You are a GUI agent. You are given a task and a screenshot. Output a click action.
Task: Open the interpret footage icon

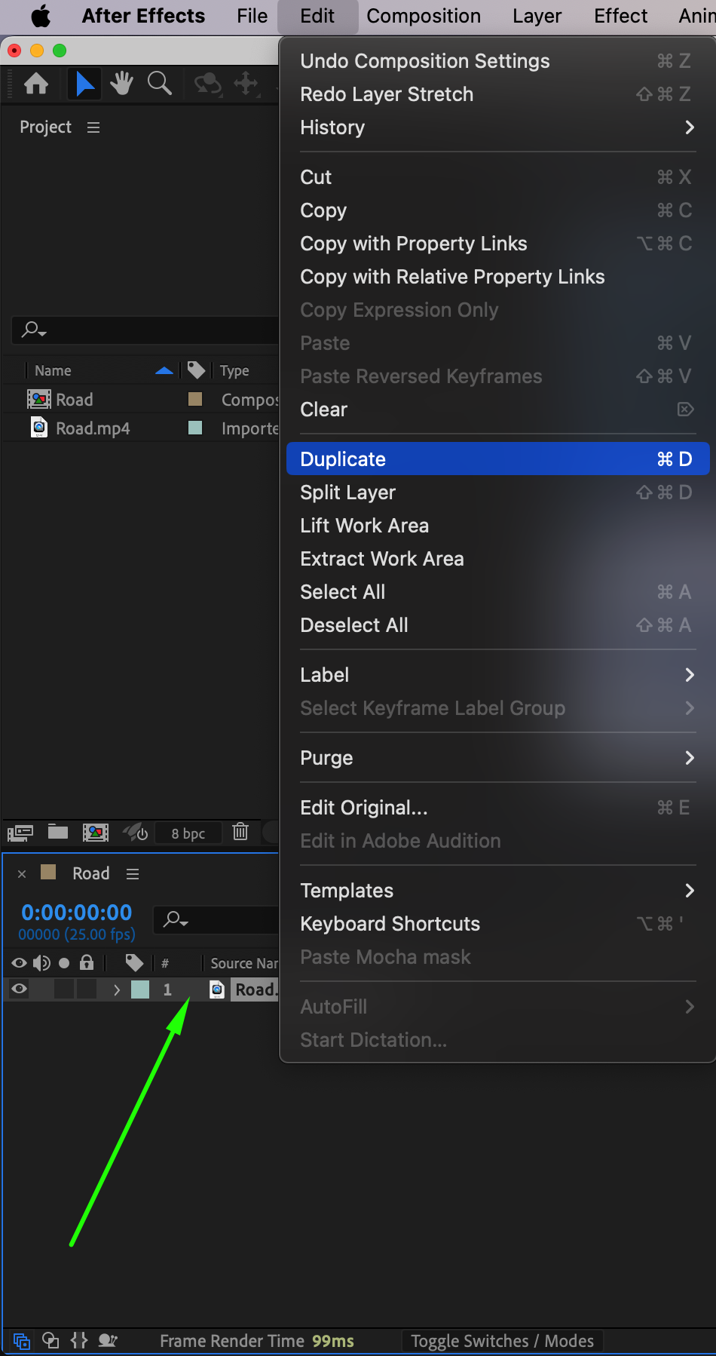(20, 833)
